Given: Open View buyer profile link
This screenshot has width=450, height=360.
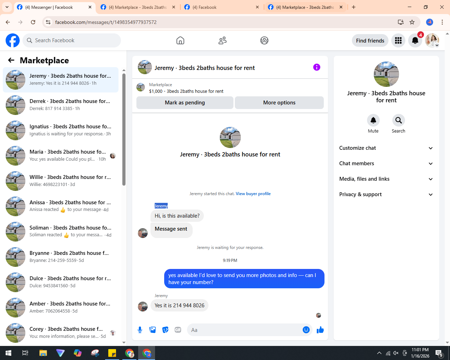Looking at the screenshot, I should [253, 194].
